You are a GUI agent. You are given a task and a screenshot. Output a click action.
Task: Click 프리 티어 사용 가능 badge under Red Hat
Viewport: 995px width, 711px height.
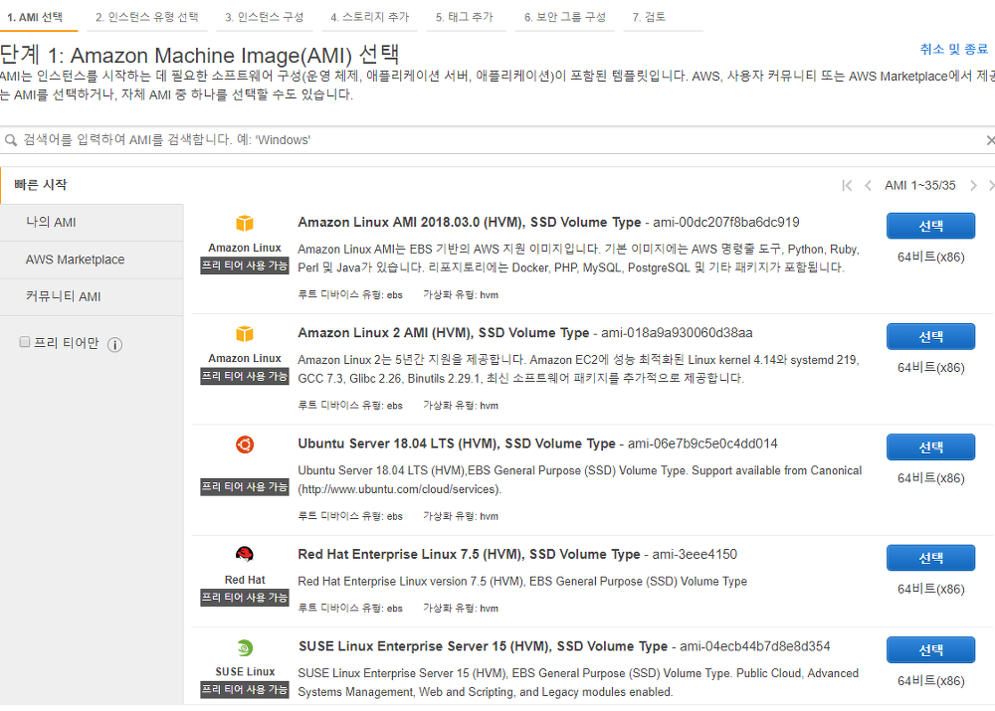(x=245, y=598)
